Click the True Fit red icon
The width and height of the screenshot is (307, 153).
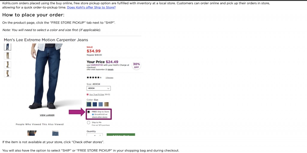[88, 94]
